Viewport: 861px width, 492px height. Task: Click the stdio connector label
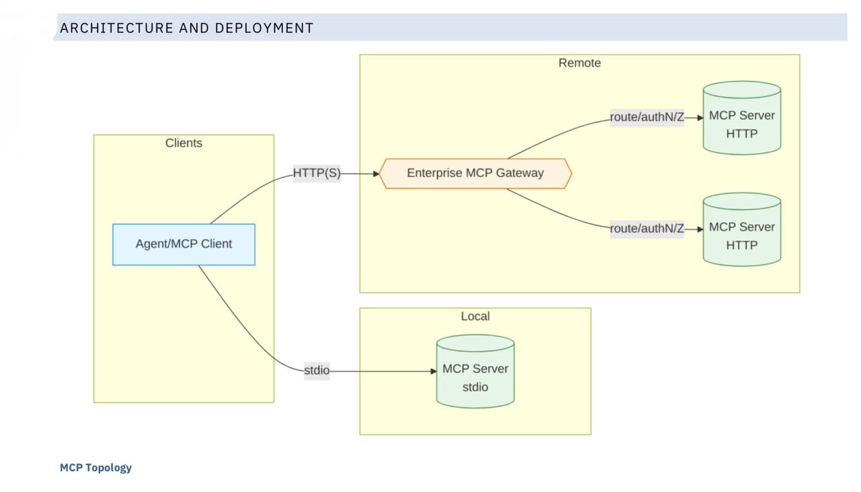(317, 371)
